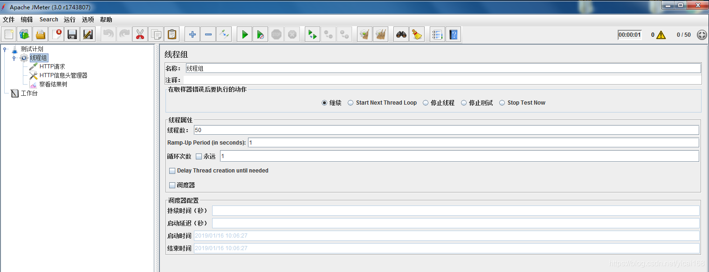Click the 循环次数 loop count field
Viewport: 709px width, 272px height.
click(459, 156)
